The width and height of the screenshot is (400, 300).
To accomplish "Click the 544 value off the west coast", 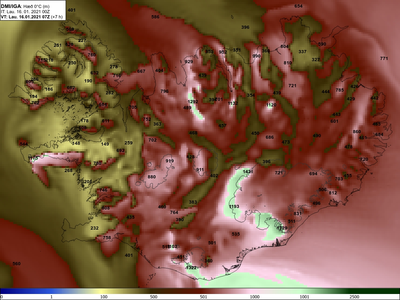I will (x=24, y=144).
